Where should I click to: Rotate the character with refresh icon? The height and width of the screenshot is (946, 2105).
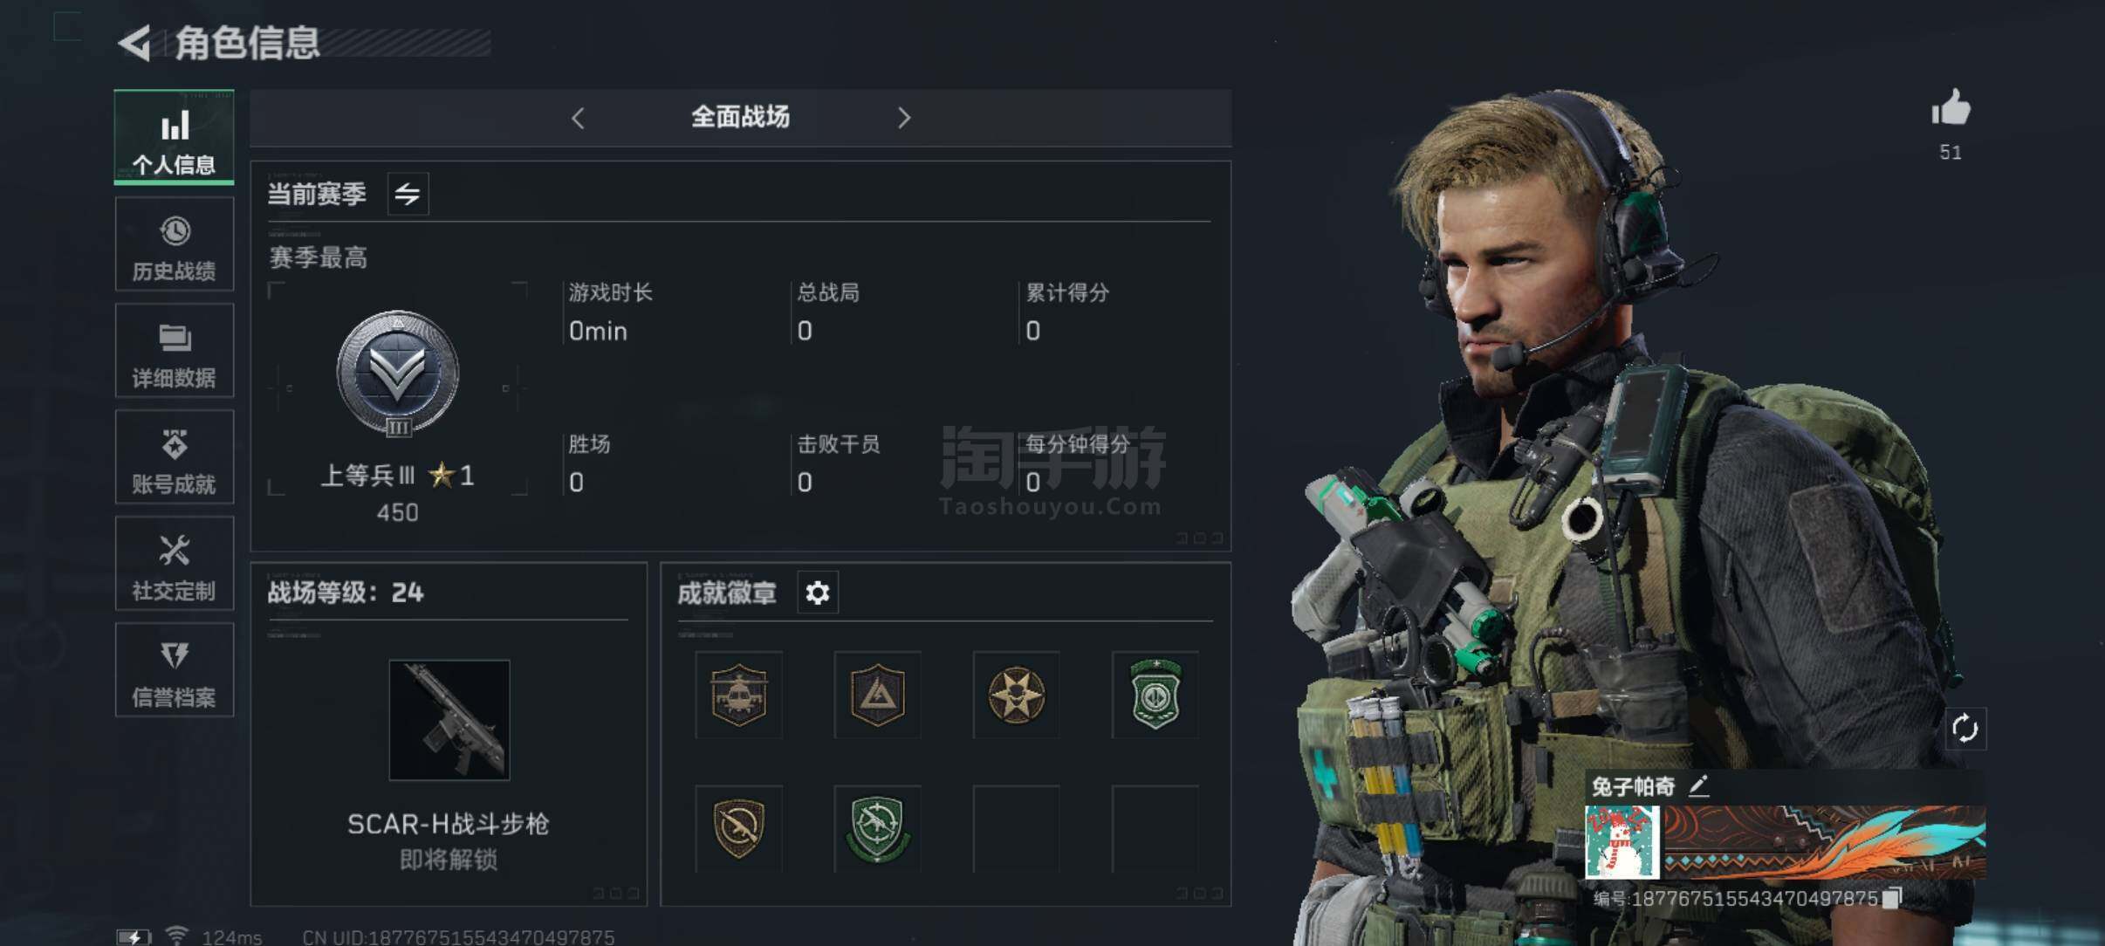pyautogui.click(x=1964, y=728)
